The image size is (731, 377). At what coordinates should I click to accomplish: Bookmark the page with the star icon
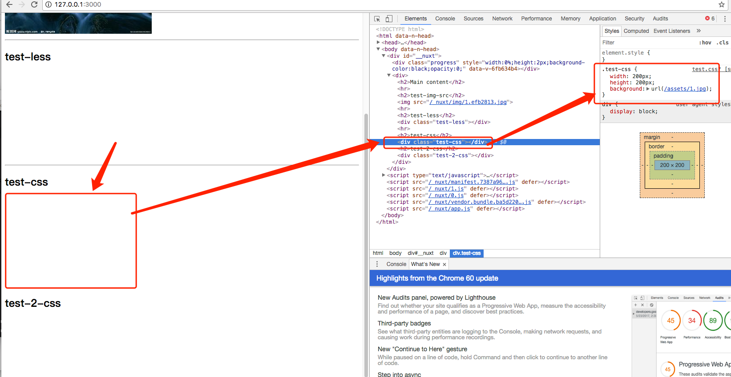(722, 4)
